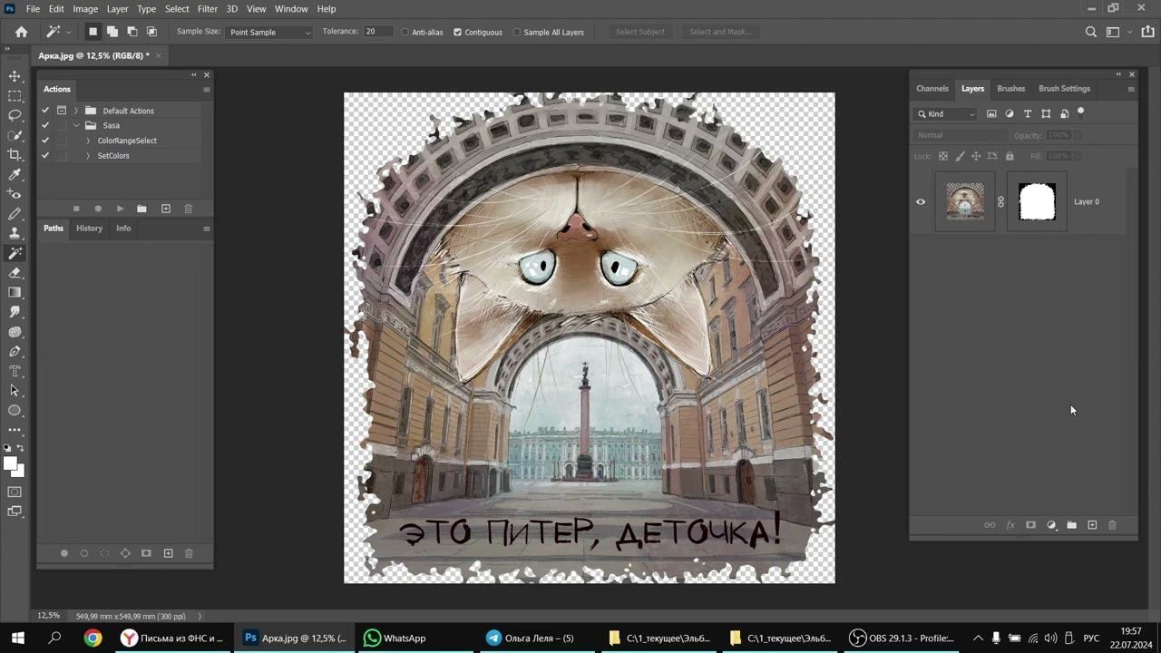Toggle the SetColors action checkmark
This screenshot has height=653, width=1161.
coord(45,155)
